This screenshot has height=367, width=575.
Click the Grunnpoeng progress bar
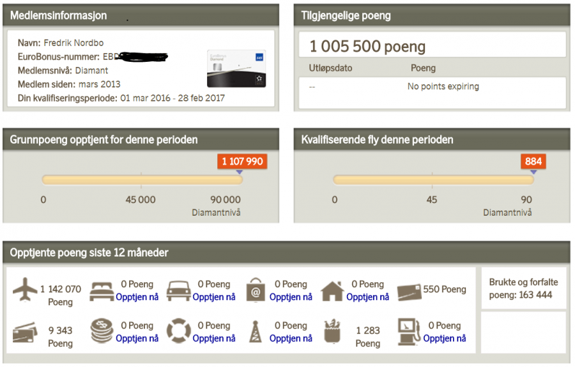point(141,180)
